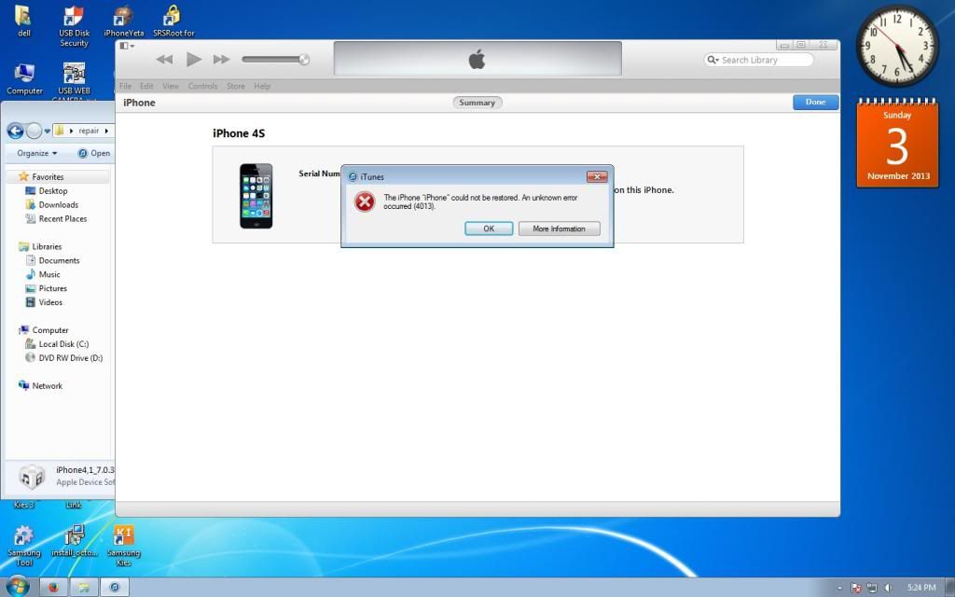This screenshot has height=597, width=955.
Task: Expand the repair breadcrumb arrow in the address bar
Action: click(106, 131)
